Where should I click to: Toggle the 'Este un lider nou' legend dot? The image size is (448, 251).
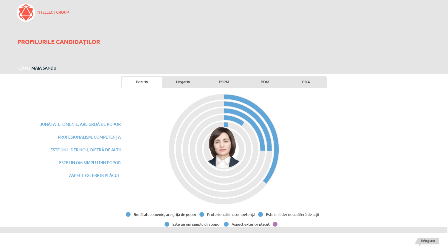(261, 214)
